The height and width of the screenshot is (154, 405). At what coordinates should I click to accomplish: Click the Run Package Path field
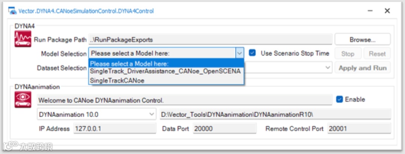coord(210,39)
